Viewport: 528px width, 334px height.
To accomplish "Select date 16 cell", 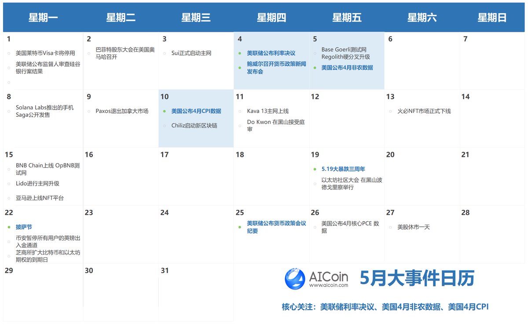I will 121,177.
